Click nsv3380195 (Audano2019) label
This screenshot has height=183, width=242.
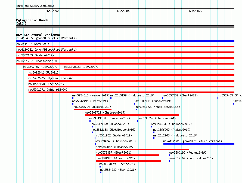click(188, 152)
